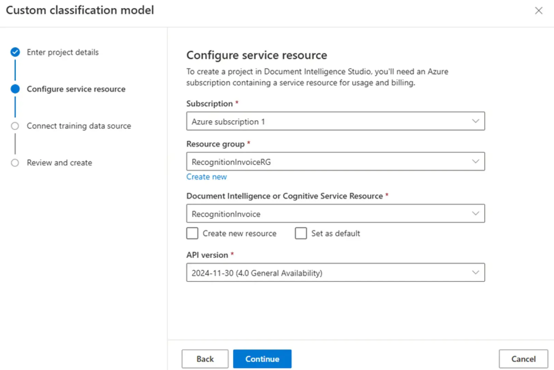Screen dimensions: 554x370
Task: Click chevron on RecognitionInvoiceRG field
Action: pyautogui.click(x=475, y=161)
